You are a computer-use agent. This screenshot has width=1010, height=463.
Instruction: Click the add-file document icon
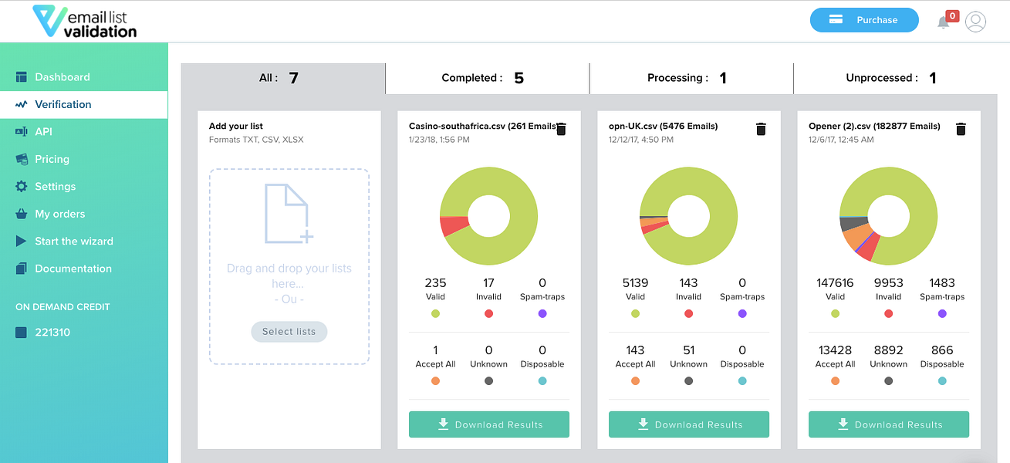point(289,213)
